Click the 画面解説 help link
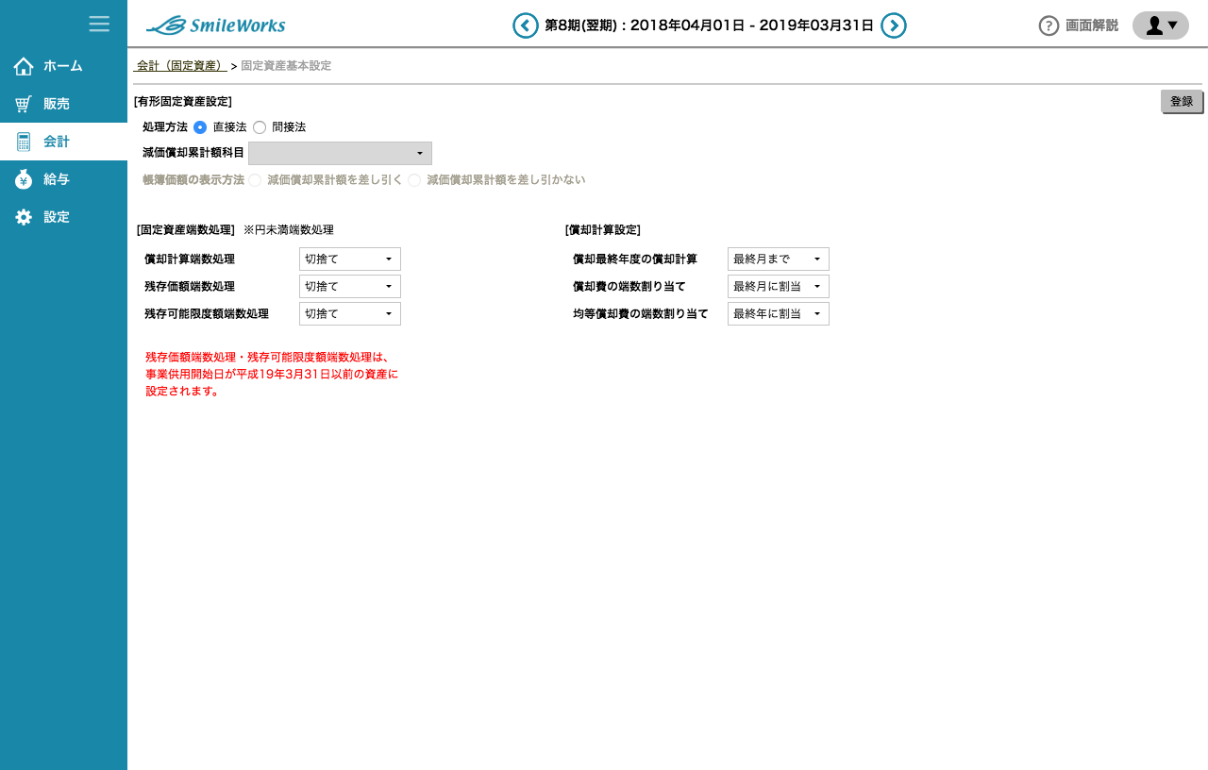This screenshot has height=770, width=1208. click(x=1092, y=25)
